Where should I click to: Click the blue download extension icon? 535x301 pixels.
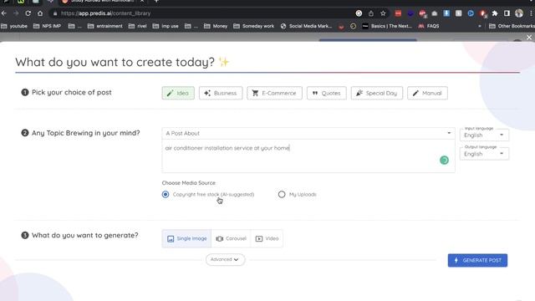click(446, 13)
